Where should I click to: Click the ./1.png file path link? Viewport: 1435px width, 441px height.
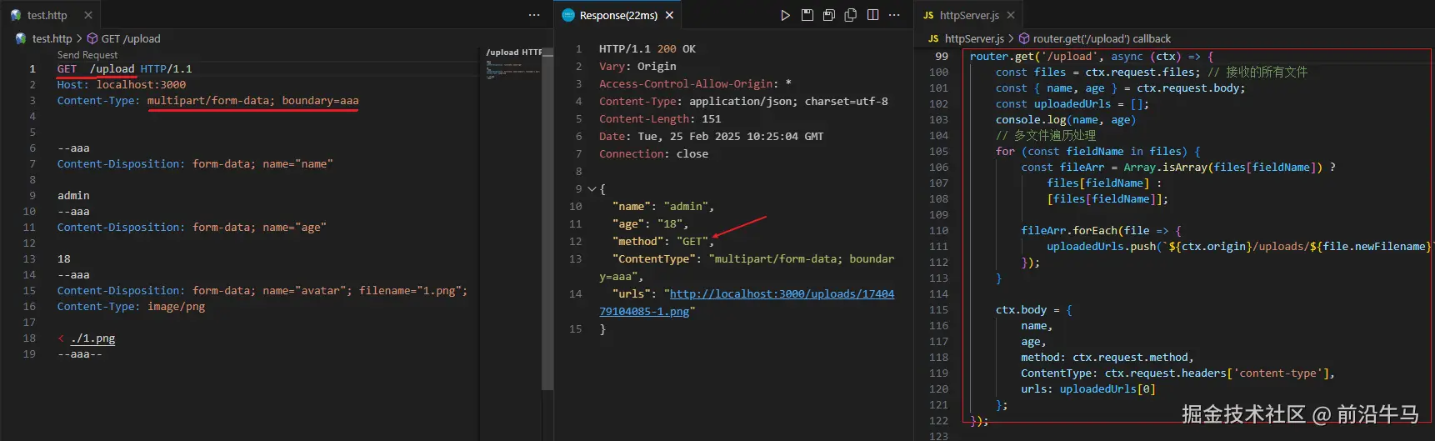[x=92, y=338]
